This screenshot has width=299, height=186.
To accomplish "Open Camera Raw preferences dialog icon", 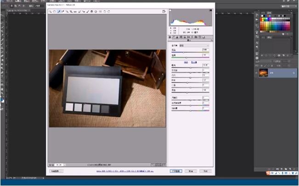I will point(100,11).
